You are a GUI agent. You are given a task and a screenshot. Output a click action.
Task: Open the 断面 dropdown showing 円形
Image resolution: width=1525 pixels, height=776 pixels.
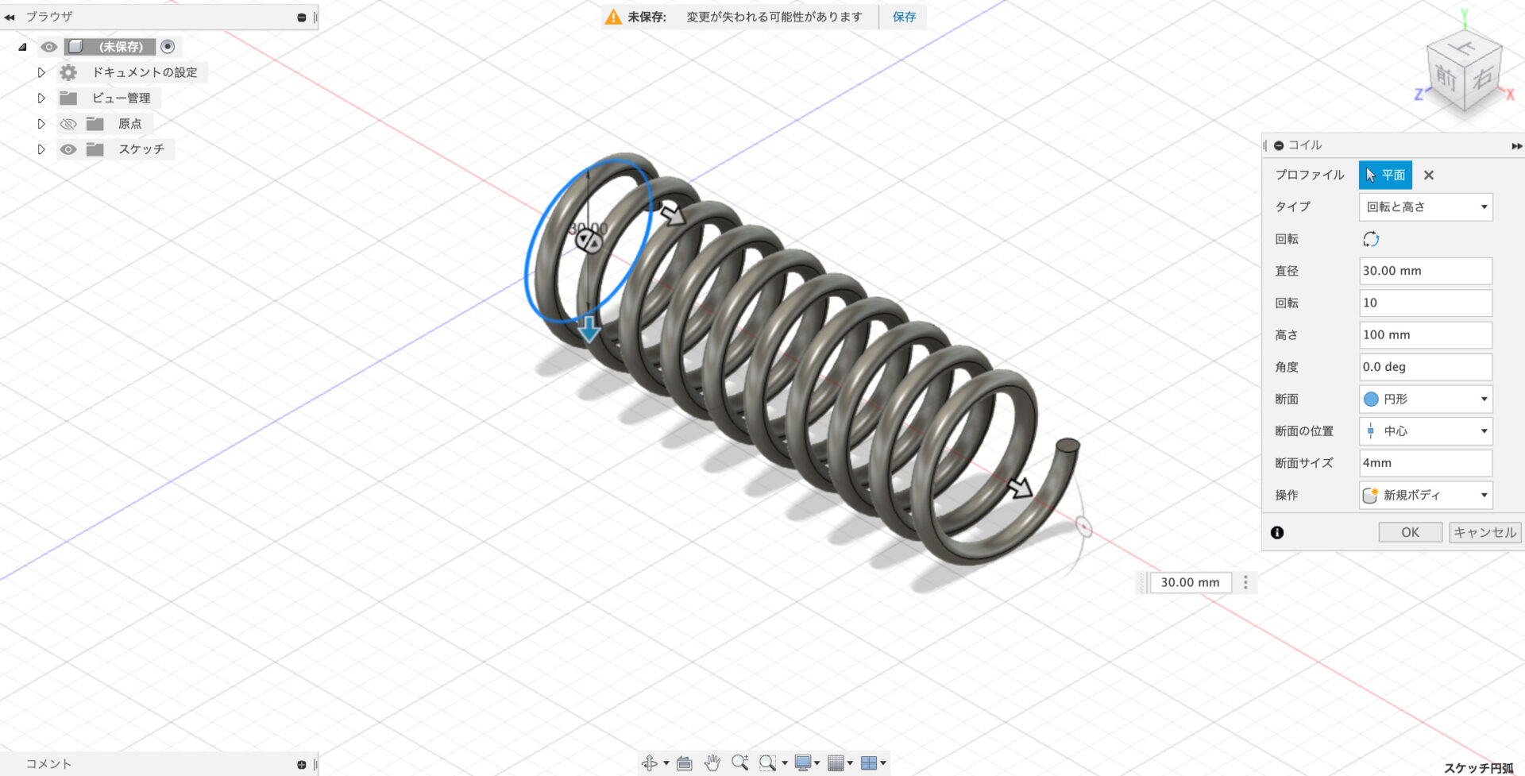(1425, 400)
